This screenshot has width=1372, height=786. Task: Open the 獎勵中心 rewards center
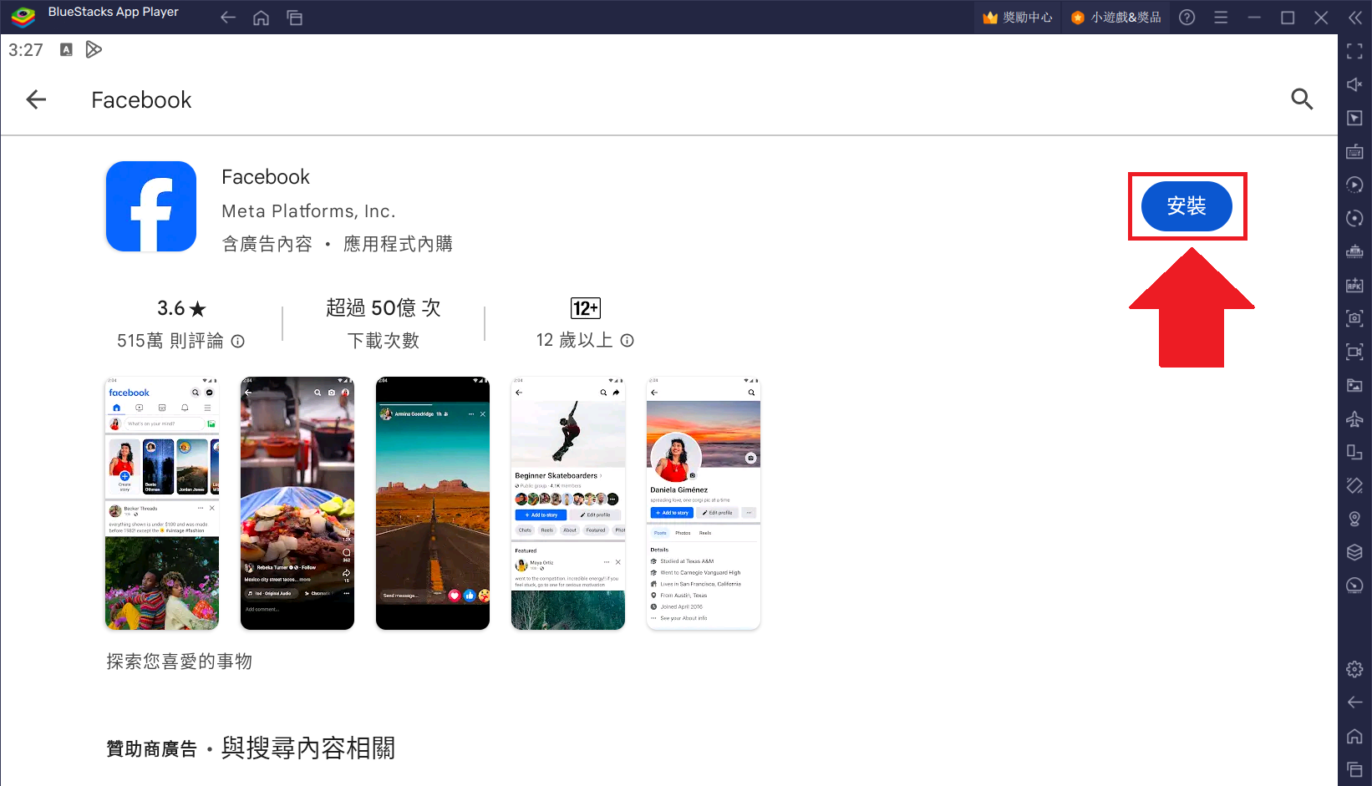1018,18
